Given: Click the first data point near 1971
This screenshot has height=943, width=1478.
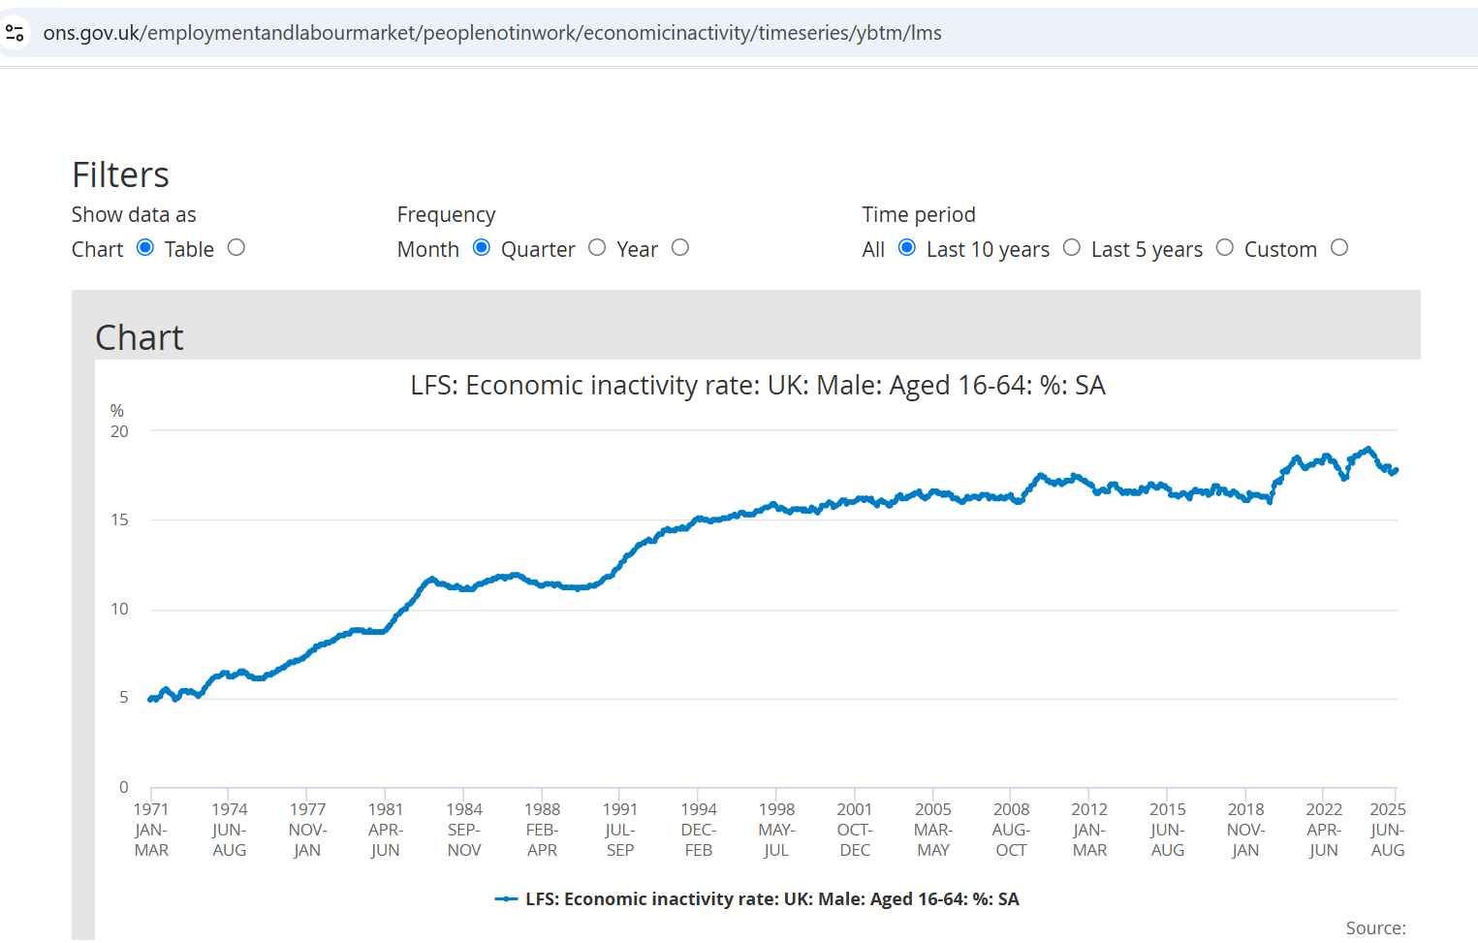Looking at the screenshot, I should click(150, 699).
